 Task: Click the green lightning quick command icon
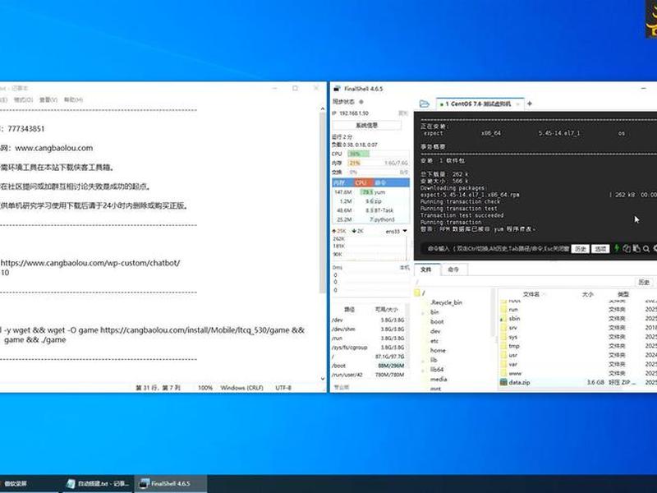pyautogui.click(x=617, y=248)
